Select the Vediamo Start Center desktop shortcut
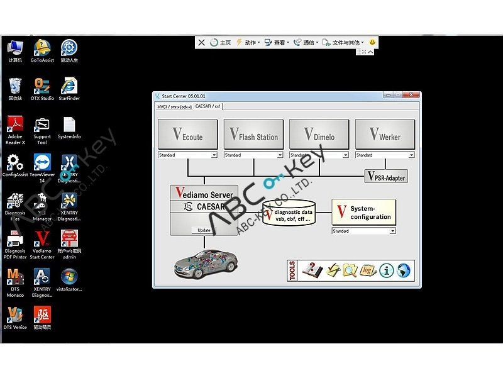Viewport: 503px width, 378px height. 42,245
